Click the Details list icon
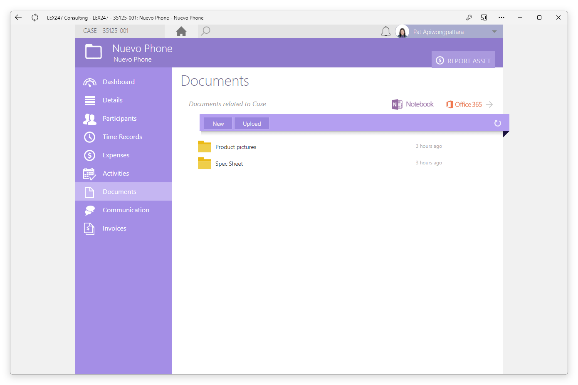 point(90,100)
